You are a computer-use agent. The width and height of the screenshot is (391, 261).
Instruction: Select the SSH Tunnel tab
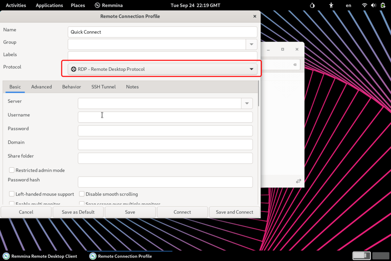tap(103, 87)
